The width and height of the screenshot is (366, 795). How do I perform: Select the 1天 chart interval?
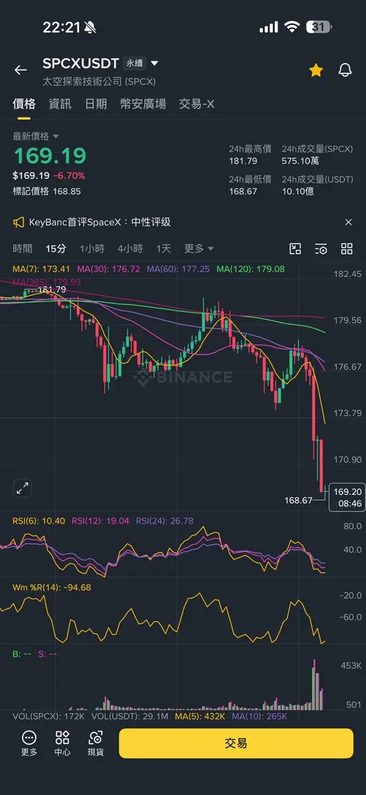[163, 249]
